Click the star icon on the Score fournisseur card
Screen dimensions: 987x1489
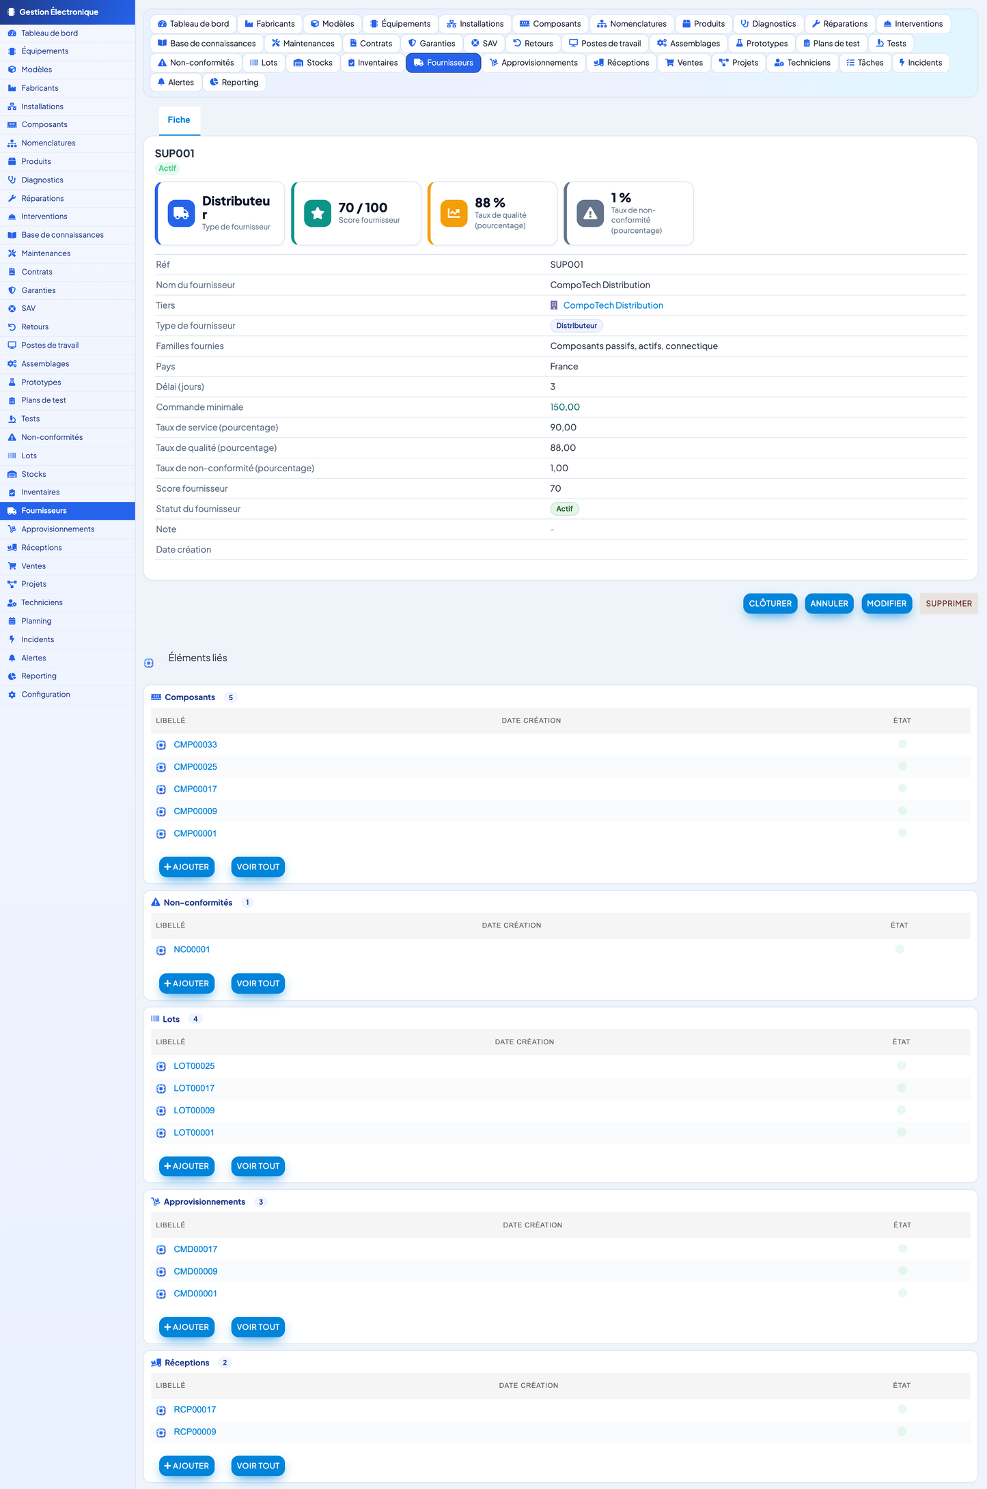tap(318, 213)
